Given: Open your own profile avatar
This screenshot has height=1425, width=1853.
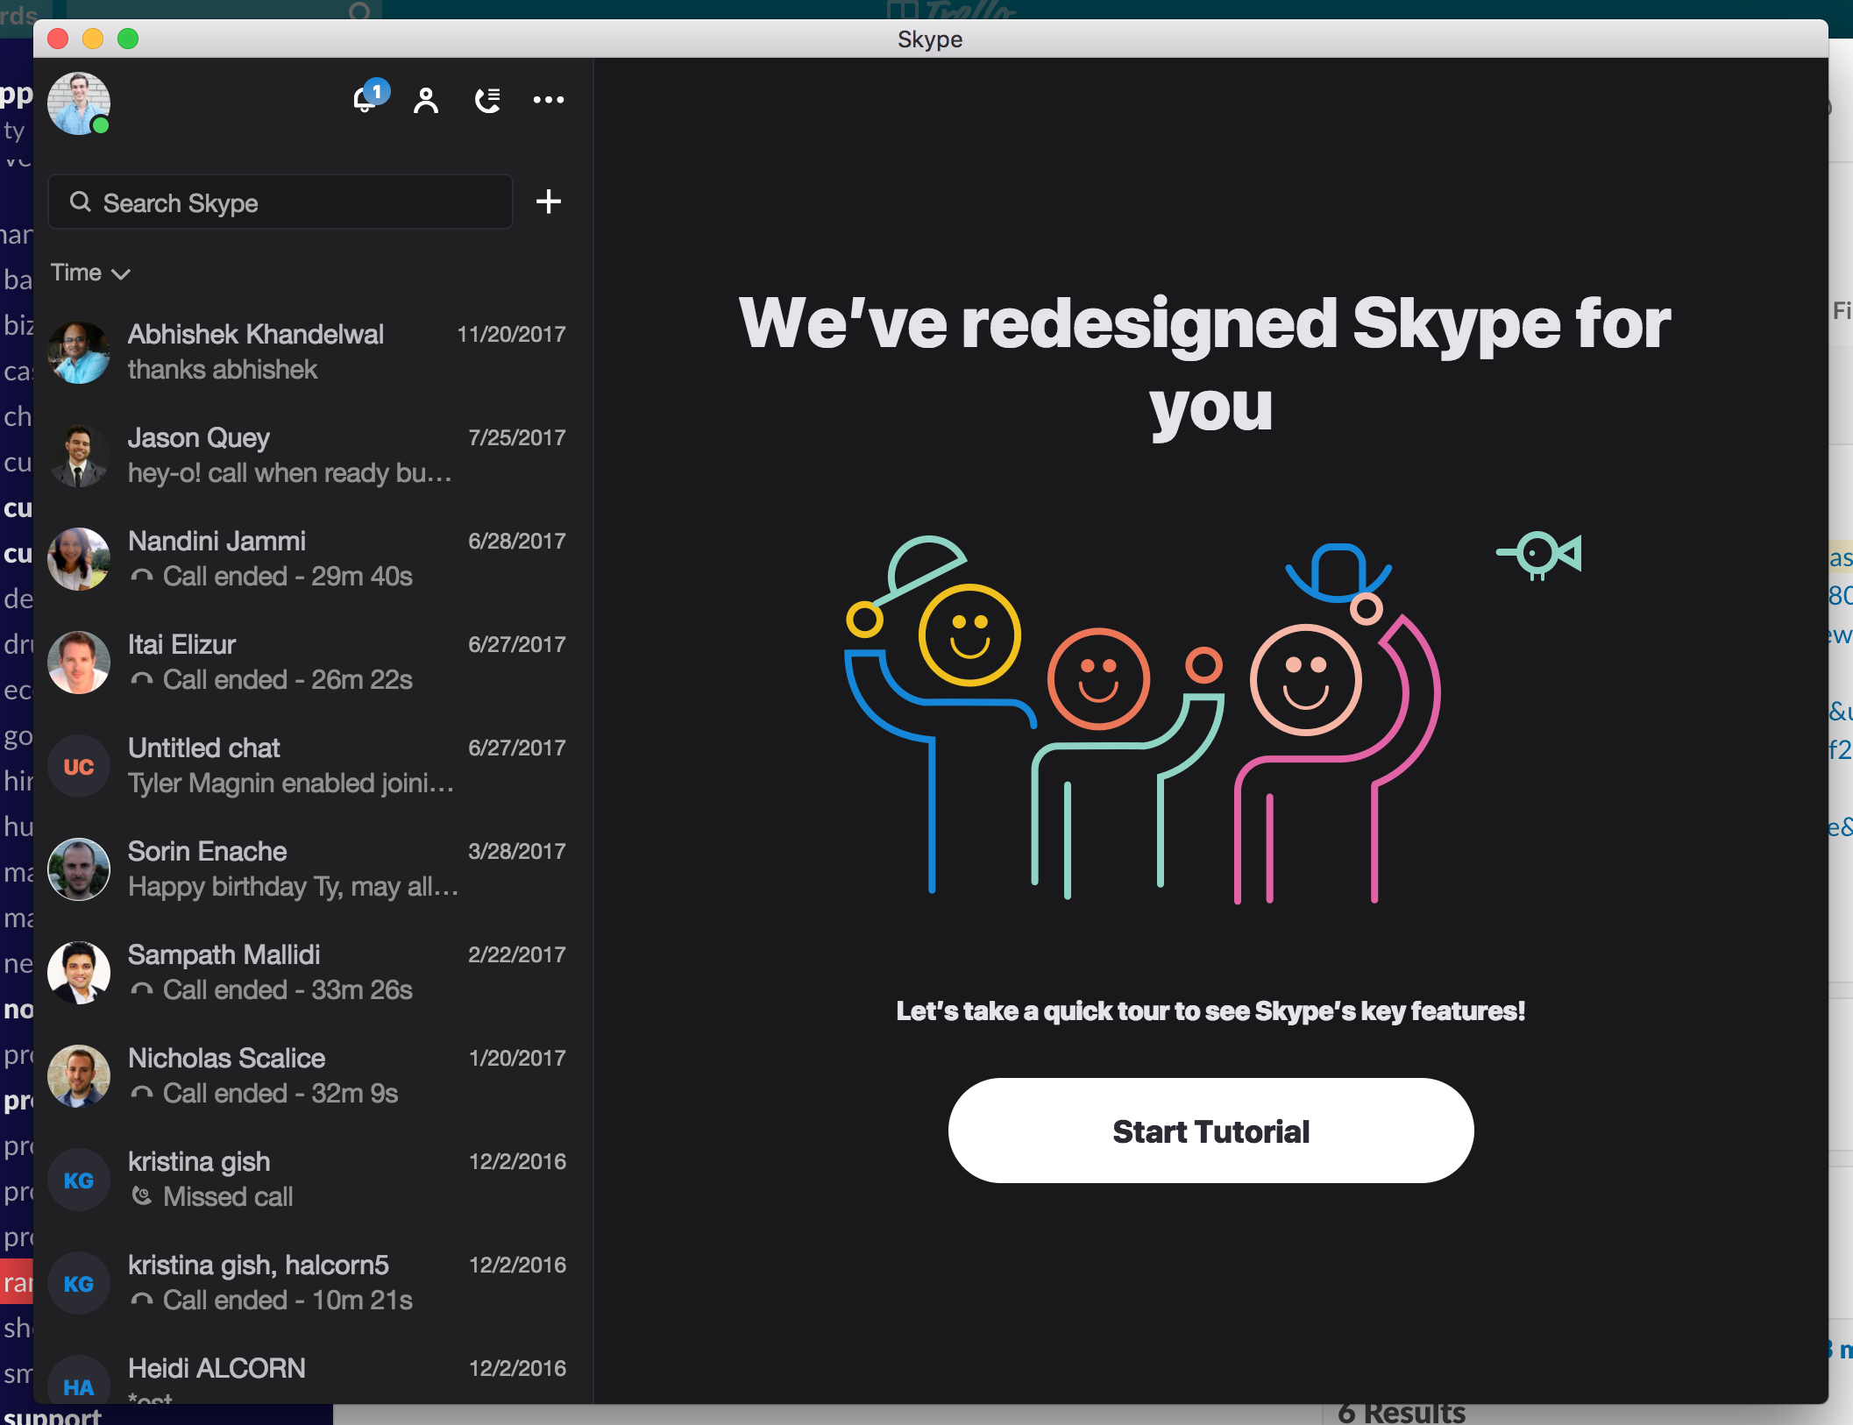Looking at the screenshot, I should [79, 103].
